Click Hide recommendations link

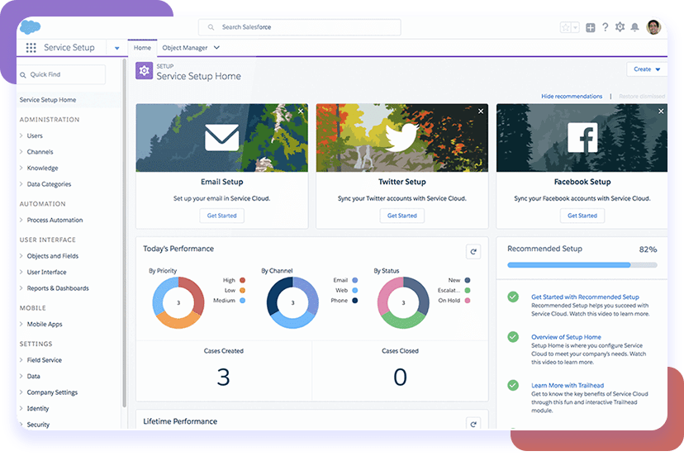click(572, 97)
